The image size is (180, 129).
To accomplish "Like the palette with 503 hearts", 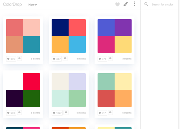I will coord(11,113).
